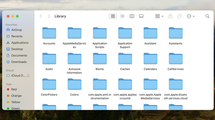
Task: Go back with the left chevron
Action: point(41,16)
